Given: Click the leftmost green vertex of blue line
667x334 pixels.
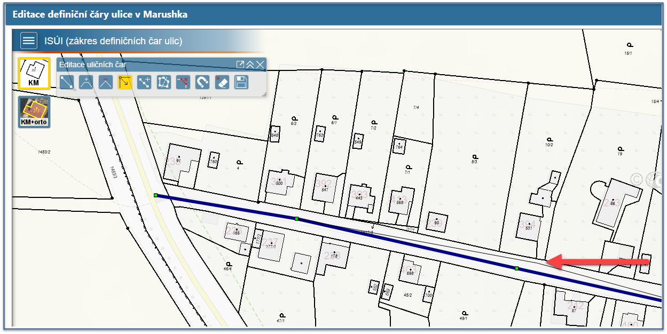Looking at the screenshot, I should click(155, 196).
